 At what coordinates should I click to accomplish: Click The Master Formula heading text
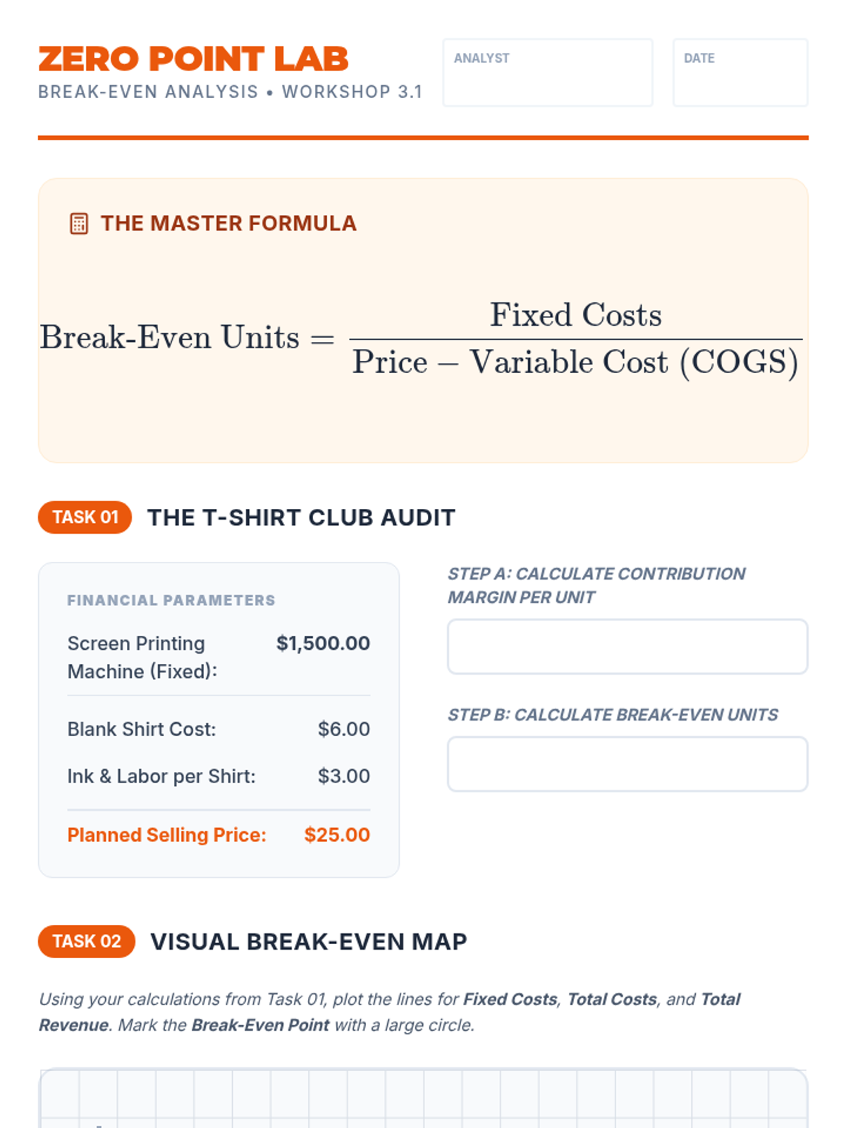tap(228, 223)
